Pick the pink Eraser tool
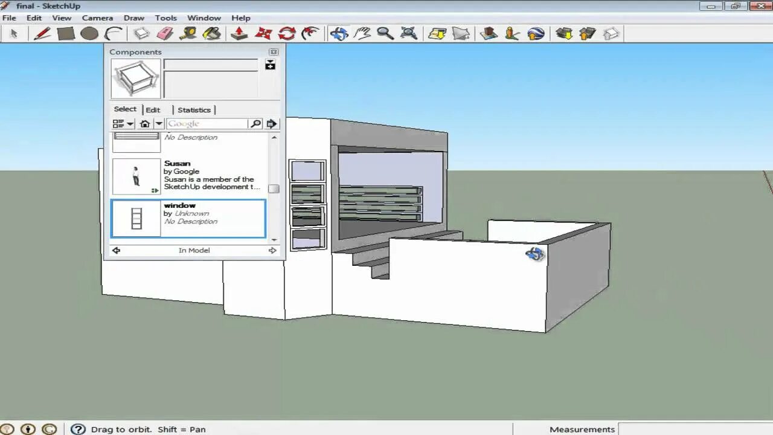773x435 pixels. click(165, 33)
